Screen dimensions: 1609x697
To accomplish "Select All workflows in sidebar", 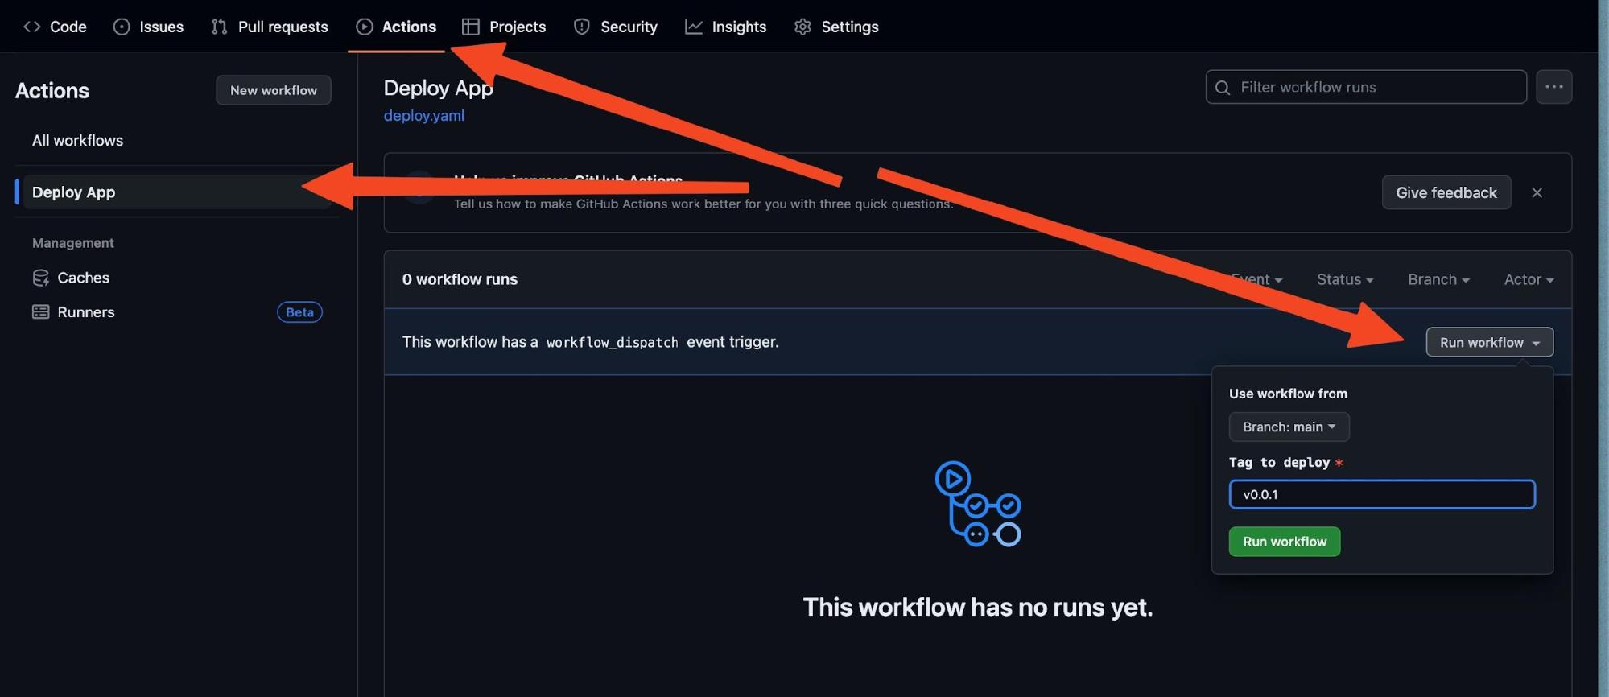I will click(x=77, y=140).
